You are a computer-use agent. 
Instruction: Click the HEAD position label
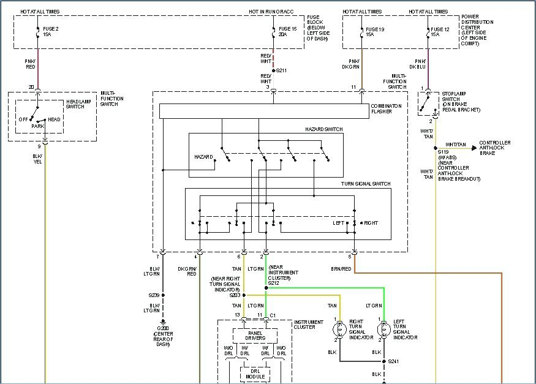click(54, 119)
